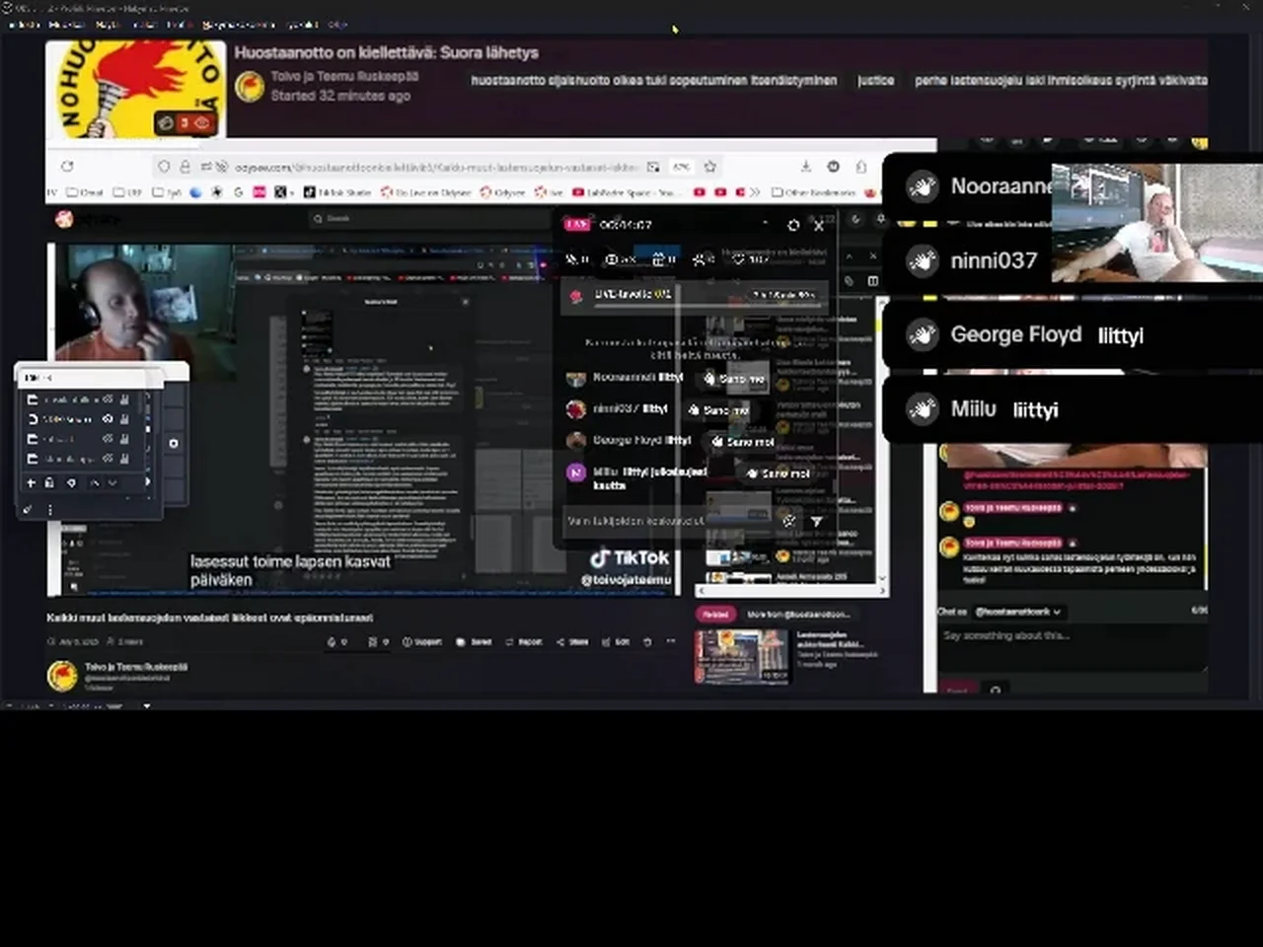The width and height of the screenshot is (1263, 947).
Task: Toggle eye visibility of third source row
Action: pos(109,439)
